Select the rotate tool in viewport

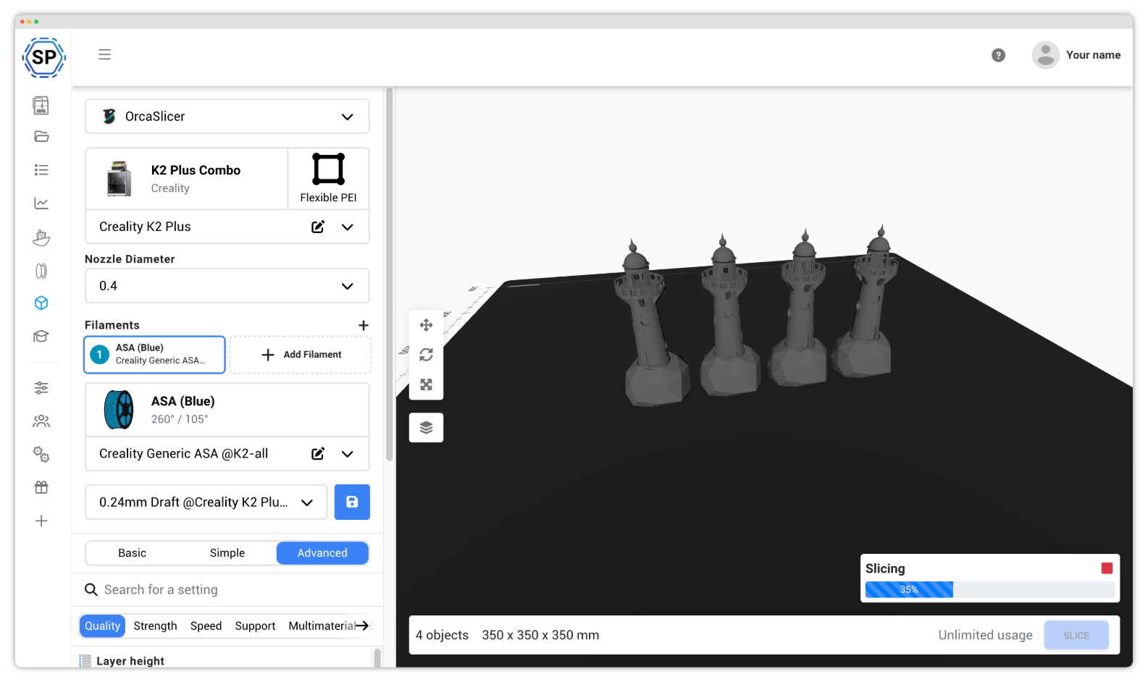pos(426,355)
